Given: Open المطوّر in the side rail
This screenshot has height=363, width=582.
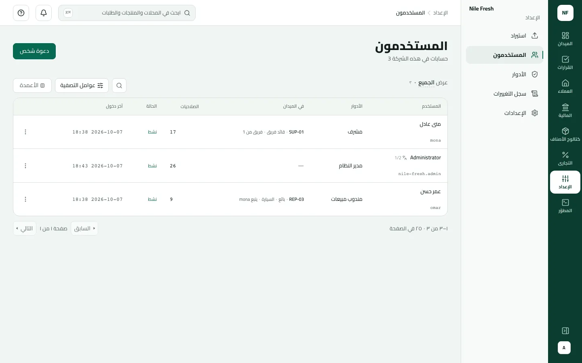Looking at the screenshot, I should 565,206.
